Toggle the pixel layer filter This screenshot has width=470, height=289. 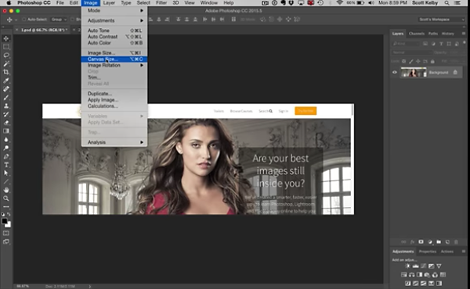pyautogui.click(x=425, y=44)
